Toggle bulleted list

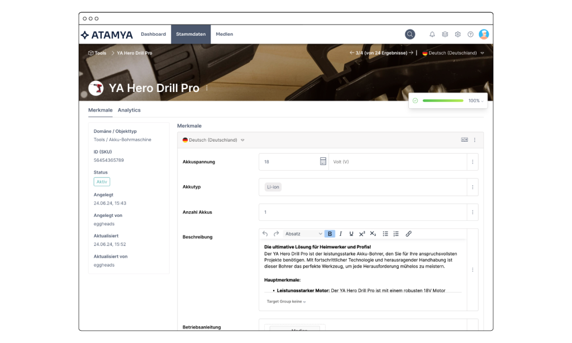[x=385, y=234]
